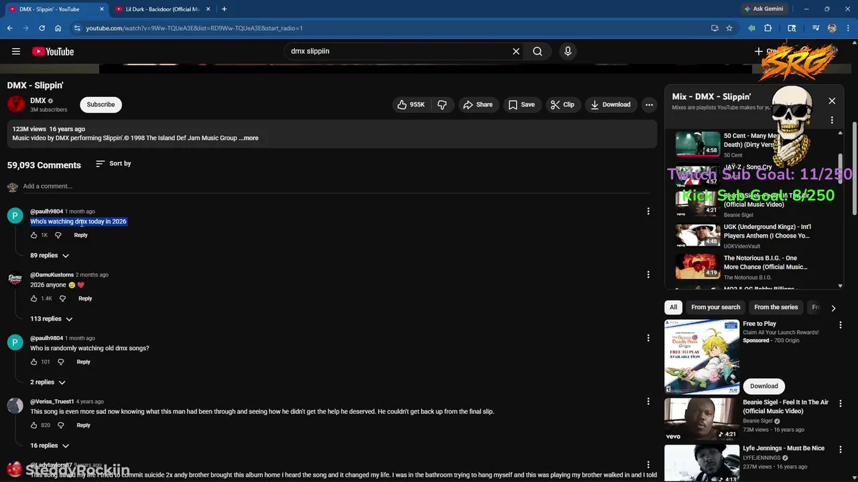Open the YouTube guide hamburger menu
Image resolution: width=858 pixels, height=482 pixels.
(16, 52)
